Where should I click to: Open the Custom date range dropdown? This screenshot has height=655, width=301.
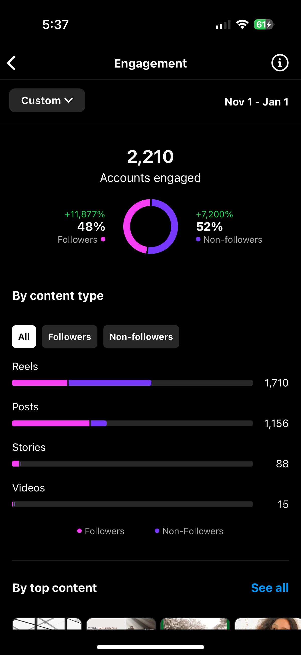(x=47, y=100)
